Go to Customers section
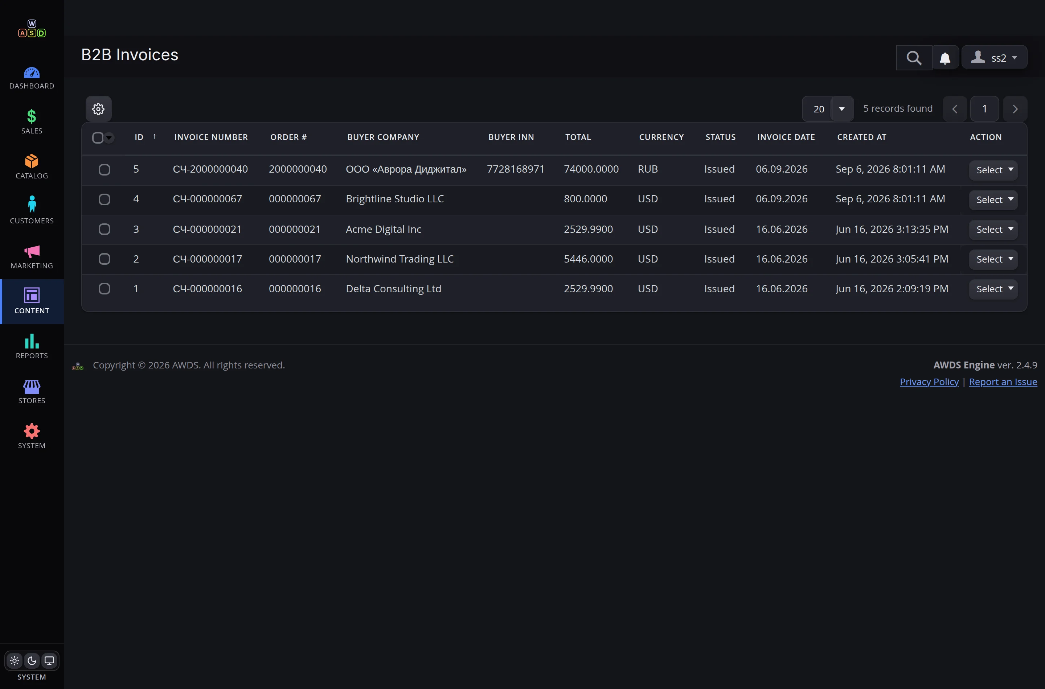This screenshot has width=1045, height=689. (32, 211)
